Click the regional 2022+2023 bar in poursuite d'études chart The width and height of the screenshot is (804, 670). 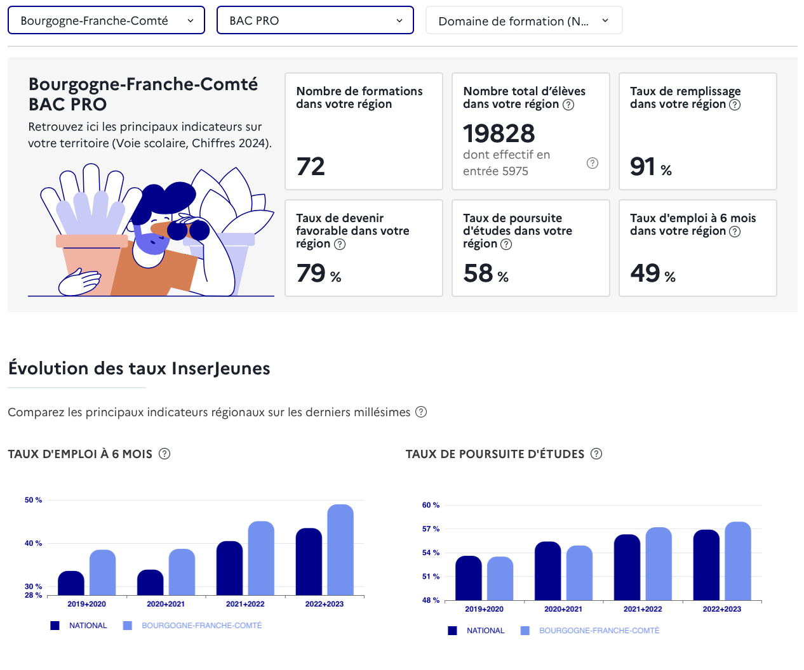point(738,561)
